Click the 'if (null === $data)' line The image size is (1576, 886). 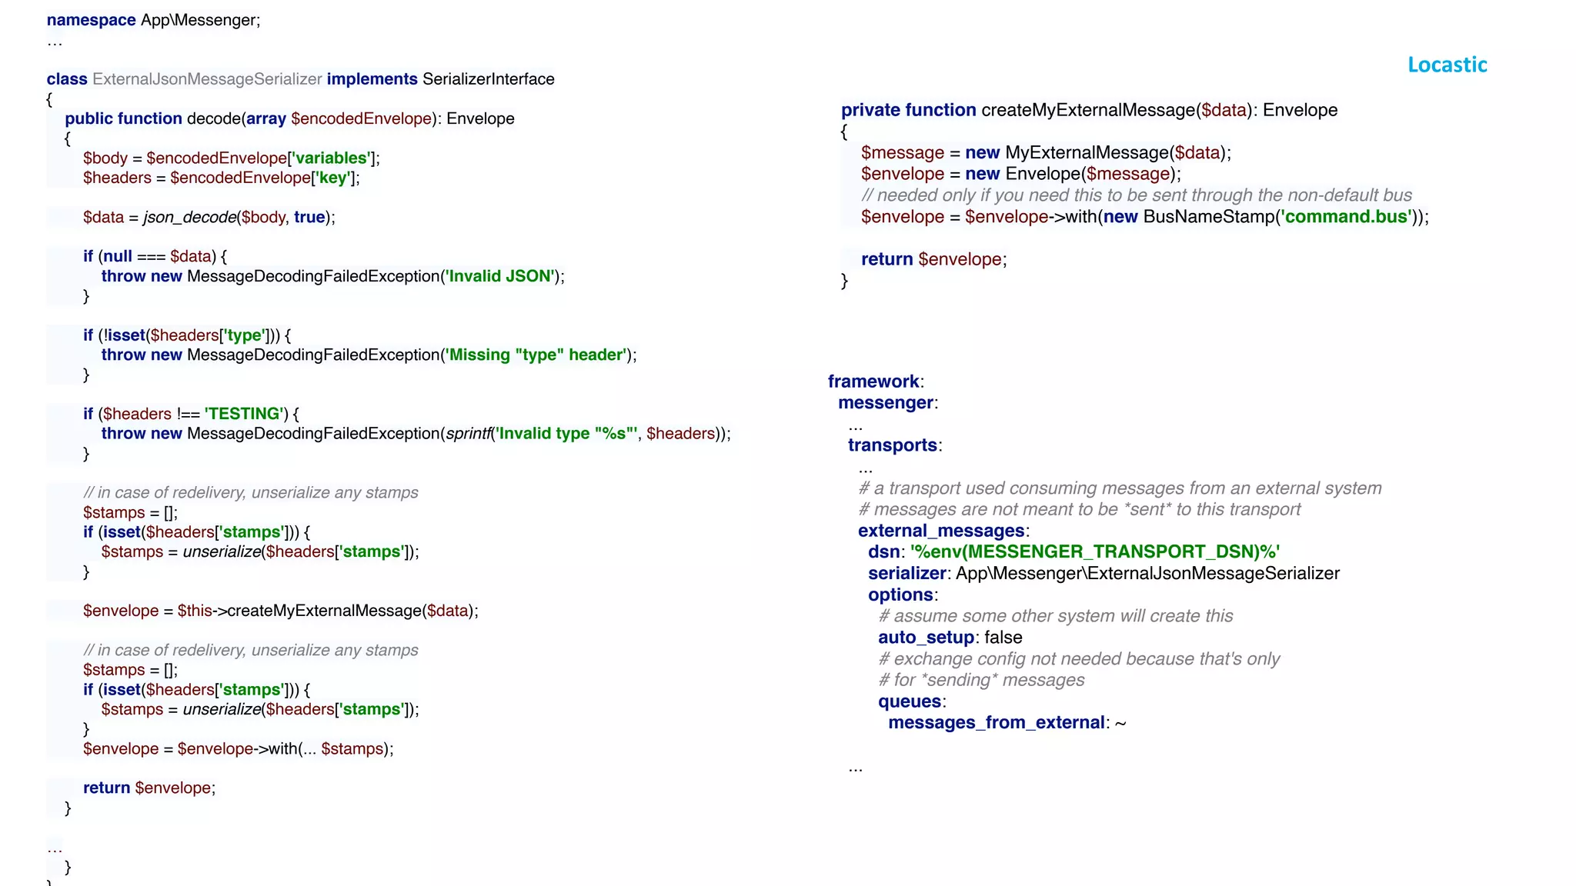pyautogui.click(x=155, y=256)
